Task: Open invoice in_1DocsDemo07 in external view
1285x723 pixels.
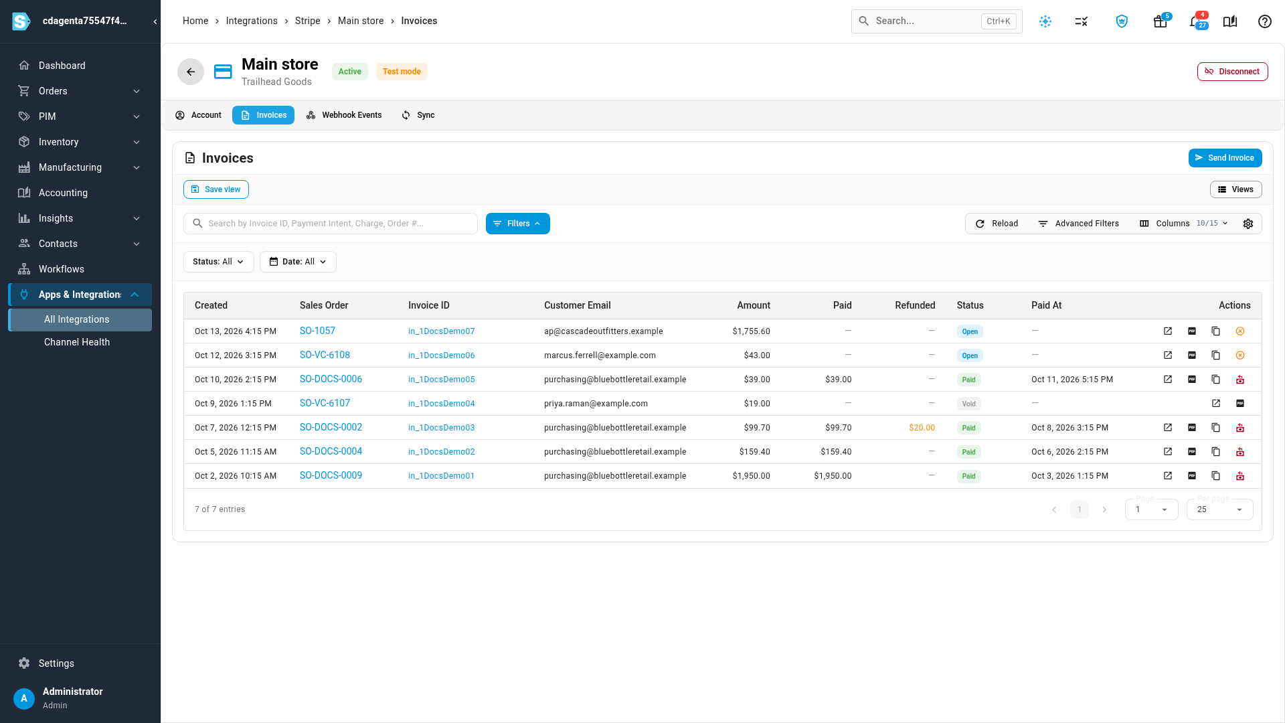Action: pos(1168,331)
